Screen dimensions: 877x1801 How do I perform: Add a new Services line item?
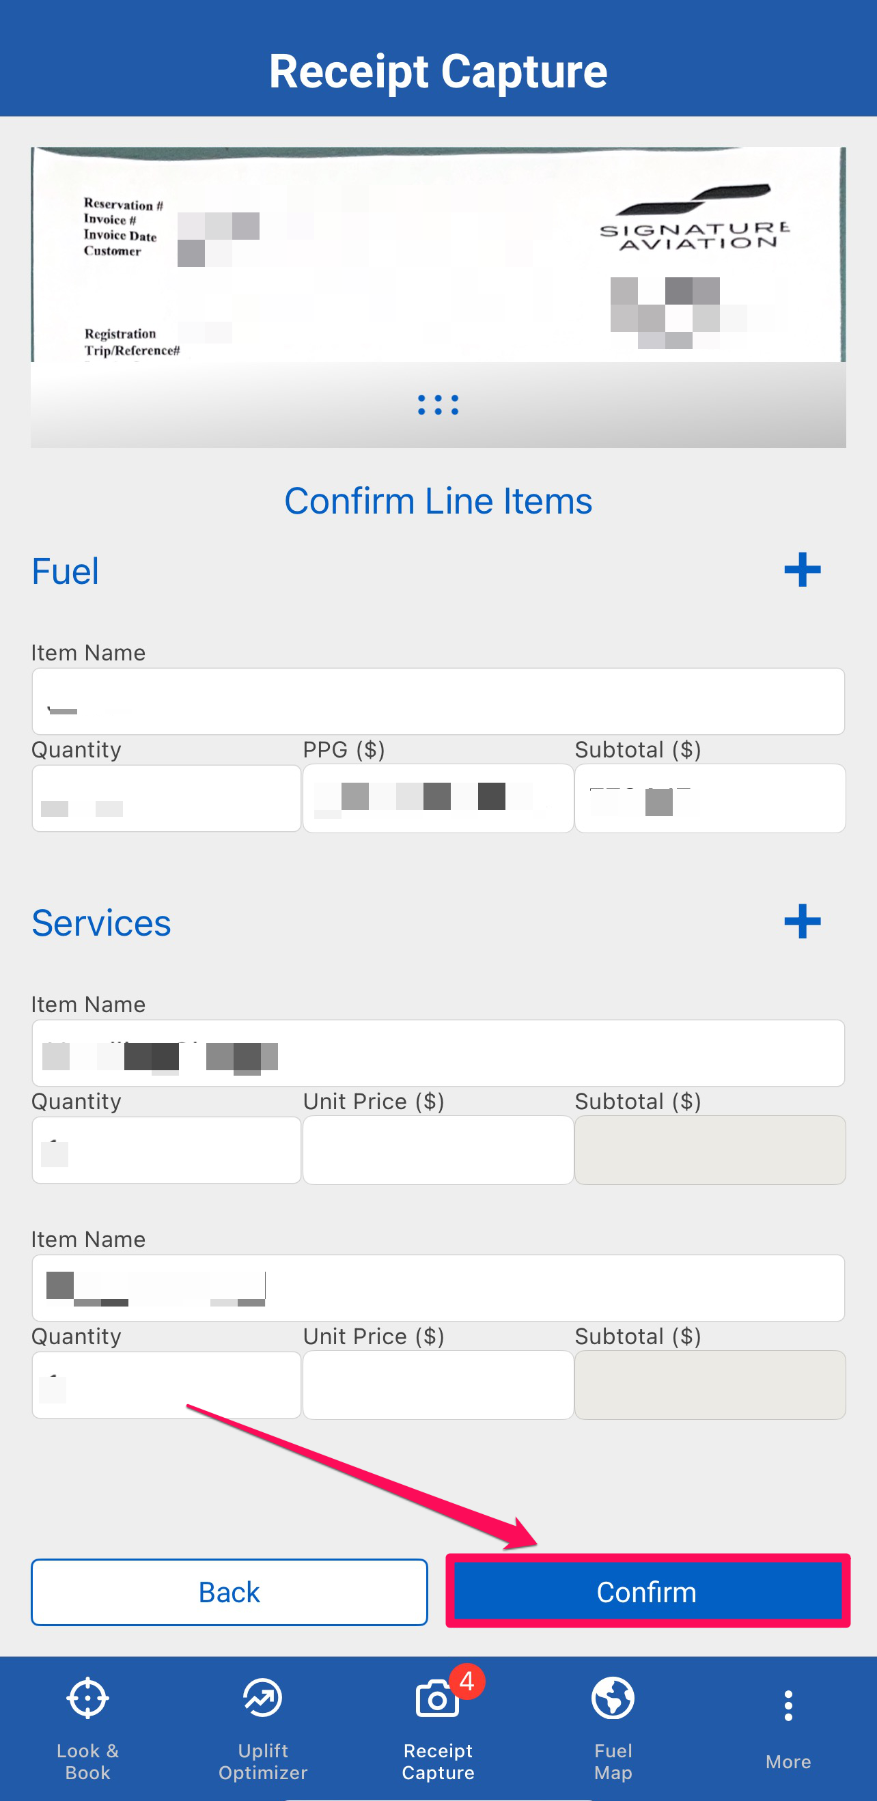click(801, 921)
